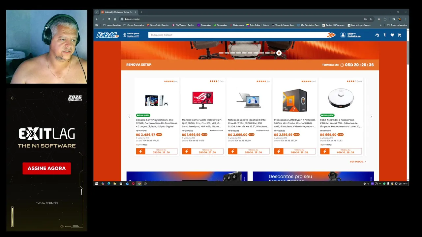
Task: Click Cadastre-se link
Action: 354,36
